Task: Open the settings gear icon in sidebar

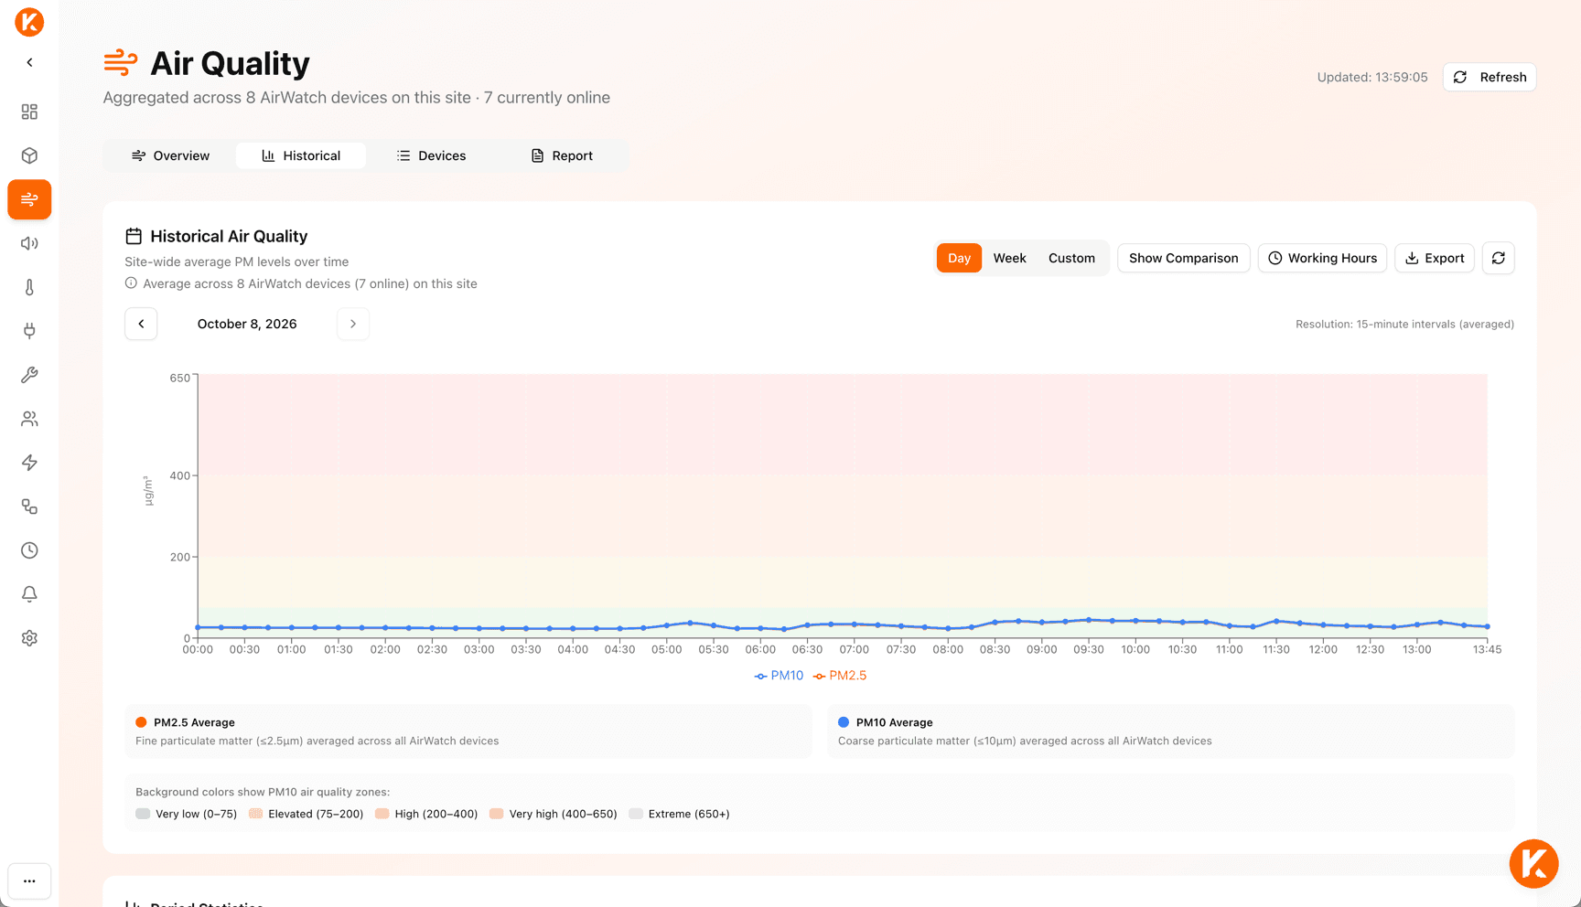Action: click(29, 638)
